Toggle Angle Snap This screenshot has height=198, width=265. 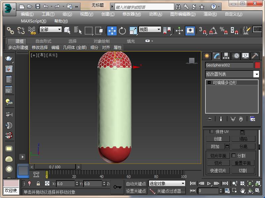[x=213, y=30]
